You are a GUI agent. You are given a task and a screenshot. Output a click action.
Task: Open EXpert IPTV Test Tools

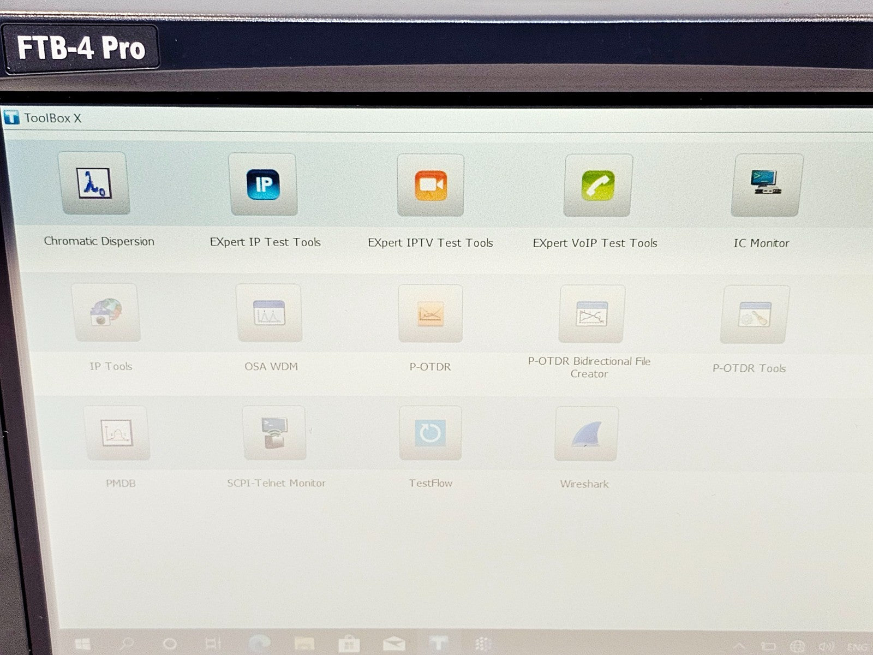pyautogui.click(x=430, y=185)
